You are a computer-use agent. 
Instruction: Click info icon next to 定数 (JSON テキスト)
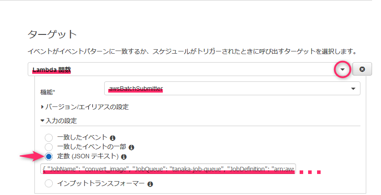point(124,157)
